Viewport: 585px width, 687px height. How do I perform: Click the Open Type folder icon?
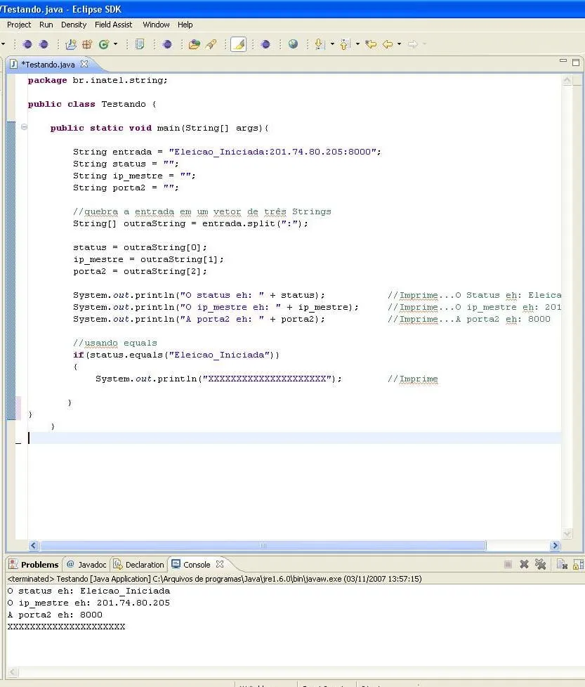tap(195, 44)
